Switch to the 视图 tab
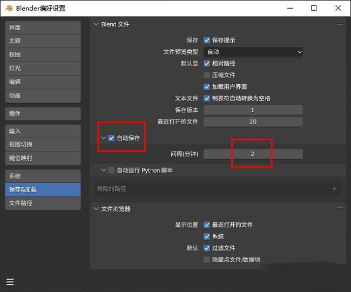Viewport: 351px width, 292px height. [43, 55]
